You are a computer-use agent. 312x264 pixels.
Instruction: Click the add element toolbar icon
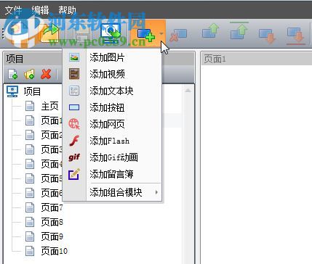tap(145, 35)
